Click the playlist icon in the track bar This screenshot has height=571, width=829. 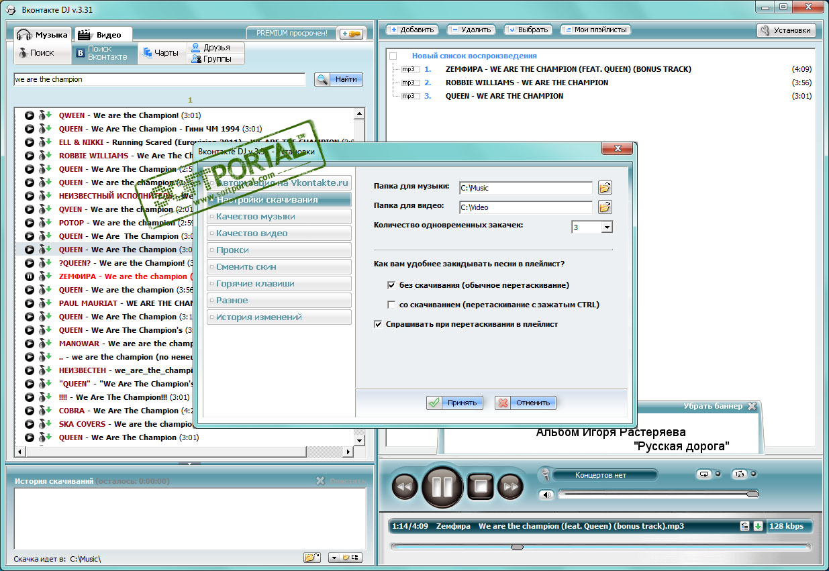coord(744,526)
